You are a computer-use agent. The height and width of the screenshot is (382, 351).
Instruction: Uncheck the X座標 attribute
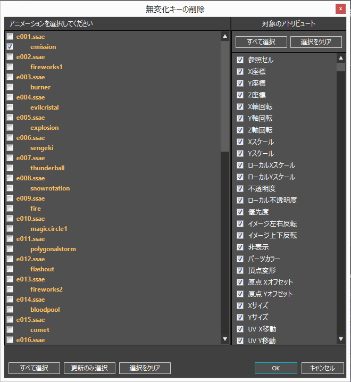coord(240,71)
